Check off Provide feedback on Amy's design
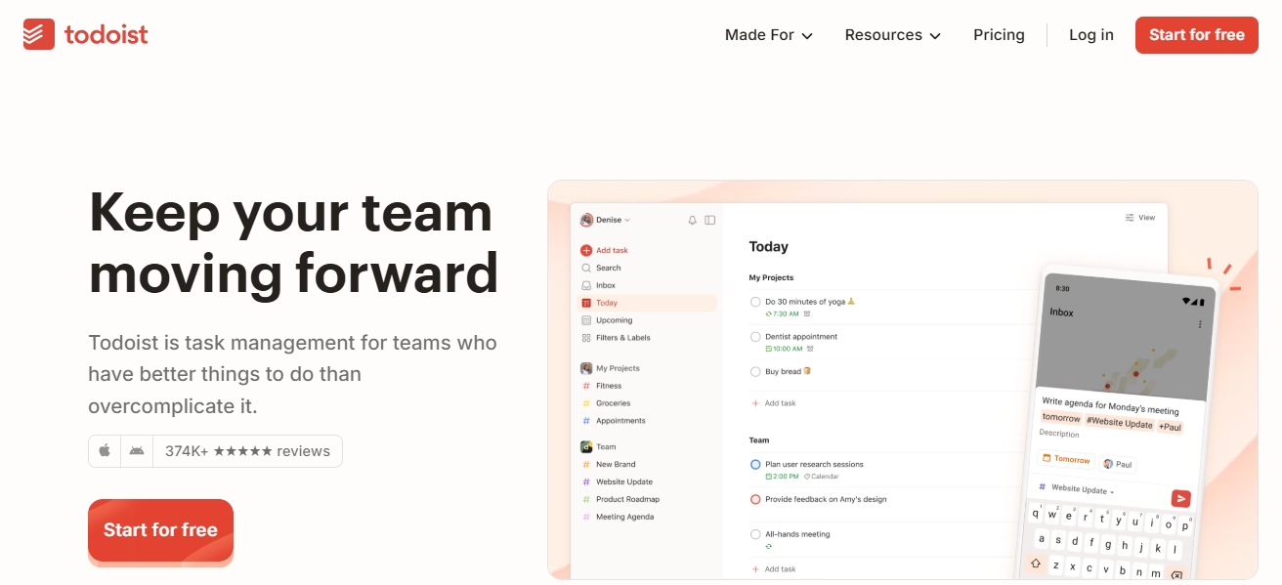 [x=755, y=499]
